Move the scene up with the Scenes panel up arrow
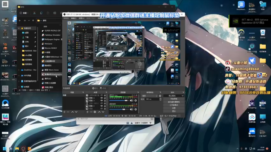The height and width of the screenshot is (152, 271). coord(72,112)
